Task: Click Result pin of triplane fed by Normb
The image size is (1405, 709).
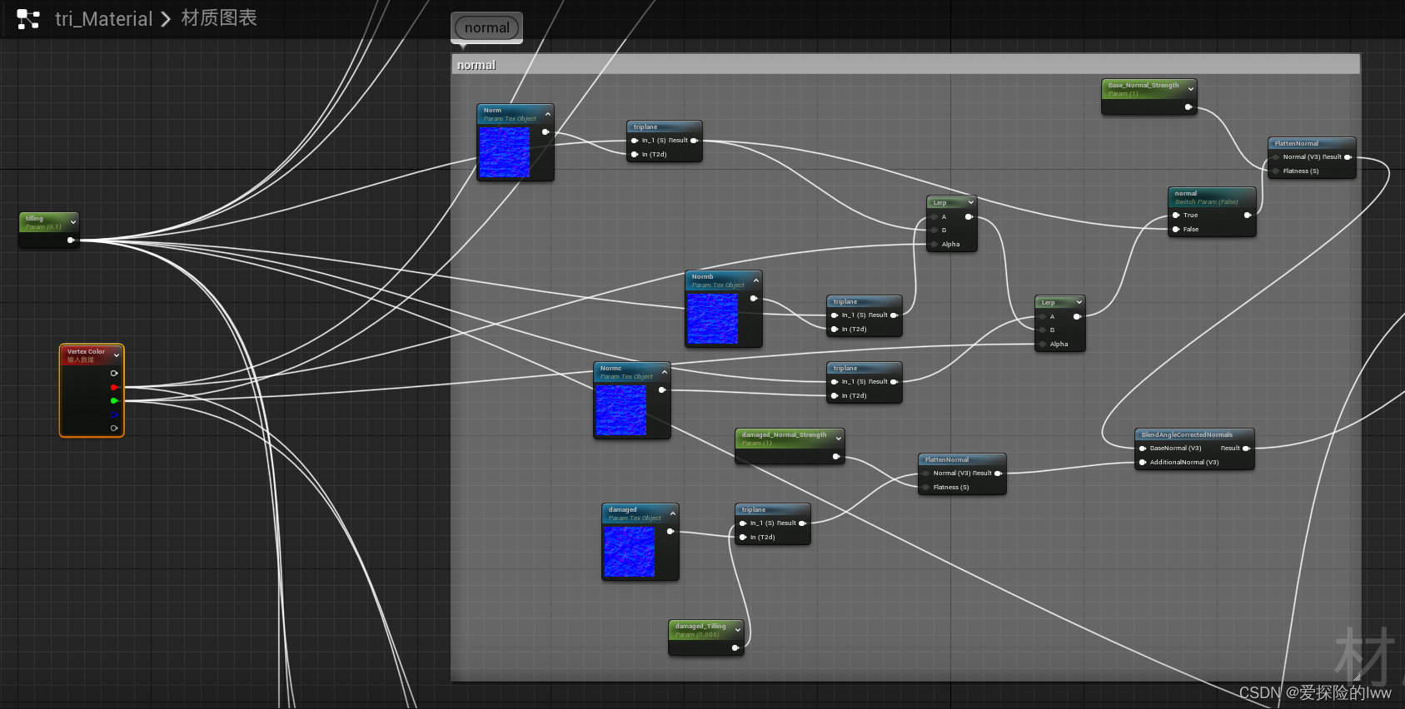Action: click(x=894, y=315)
